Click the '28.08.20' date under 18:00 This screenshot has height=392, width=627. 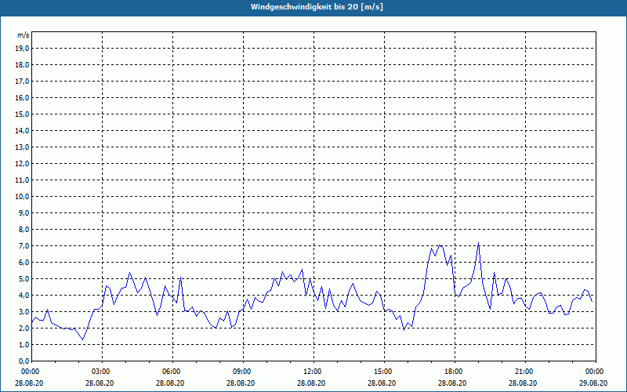point(452,383)
